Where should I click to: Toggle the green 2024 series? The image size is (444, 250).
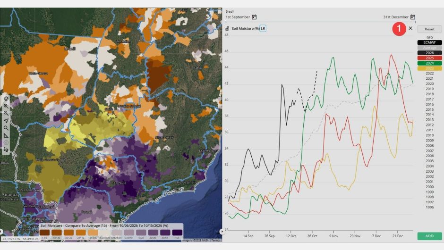[x=429, y=63]
